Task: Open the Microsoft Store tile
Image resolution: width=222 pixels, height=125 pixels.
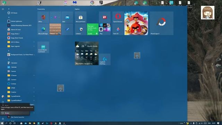Action: pyautogui.click(x=81, y=17)
